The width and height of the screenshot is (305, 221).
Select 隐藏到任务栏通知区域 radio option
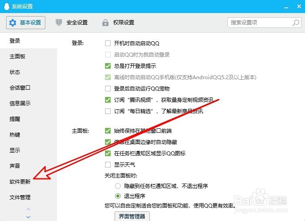tap(118, 186)
